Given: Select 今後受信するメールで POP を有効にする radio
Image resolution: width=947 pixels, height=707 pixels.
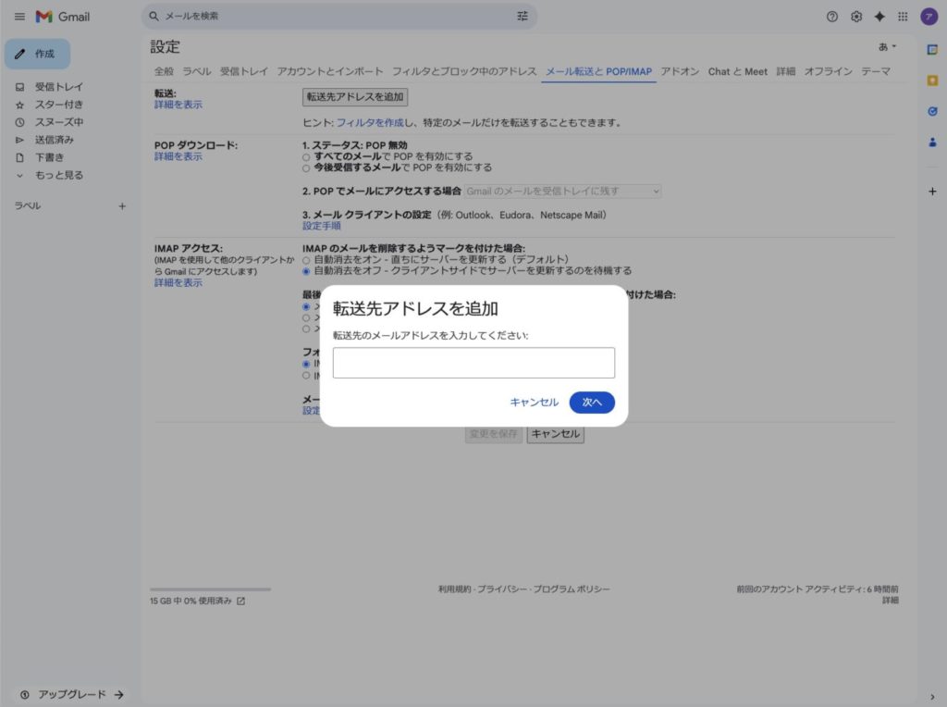Looking at the screenshot, I should click(x=307, y=168).
